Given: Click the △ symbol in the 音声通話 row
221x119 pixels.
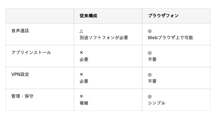Looking at the screenshot, I should pyautogui.click(x=81, y=31).
